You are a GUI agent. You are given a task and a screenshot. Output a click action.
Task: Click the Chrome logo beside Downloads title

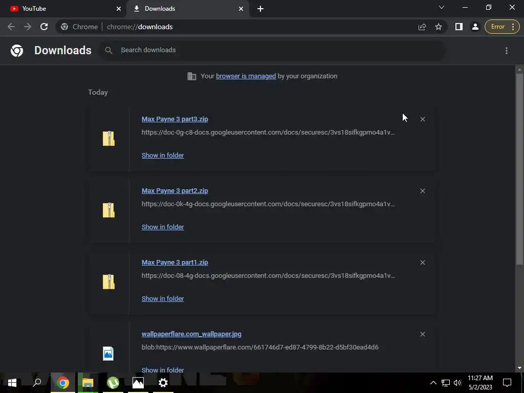tap(17, 51)
